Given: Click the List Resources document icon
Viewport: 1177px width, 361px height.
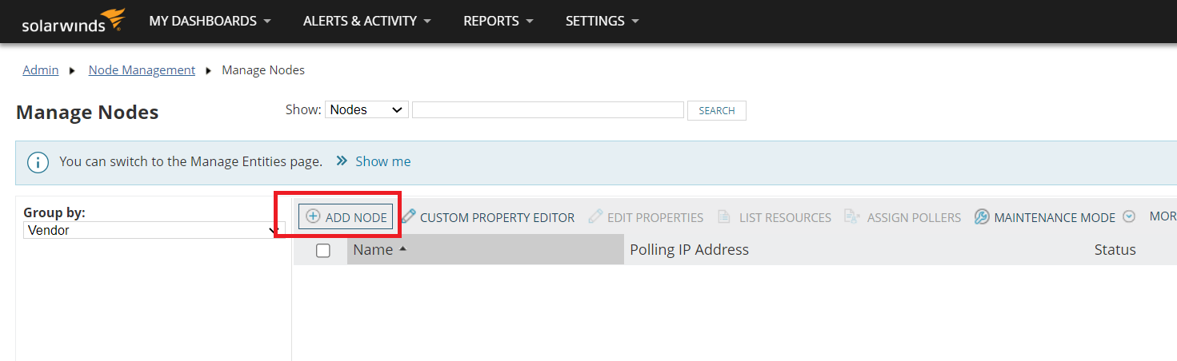Looking at the screenshot, I should pos(724,216).
